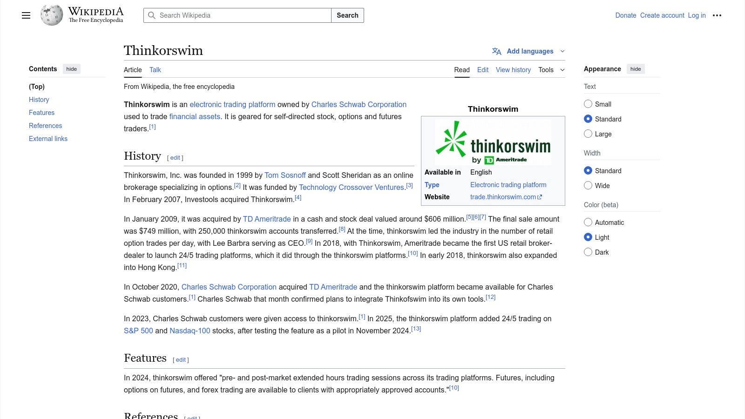Open Technology Crossover Ventures link
Screen dimensions: 745x419
[352, 187]
